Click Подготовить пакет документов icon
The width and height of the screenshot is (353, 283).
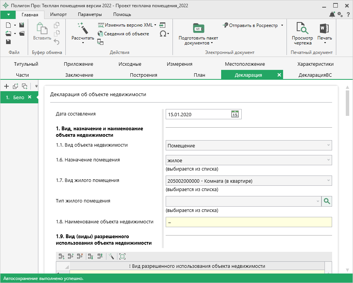(198, 29)
